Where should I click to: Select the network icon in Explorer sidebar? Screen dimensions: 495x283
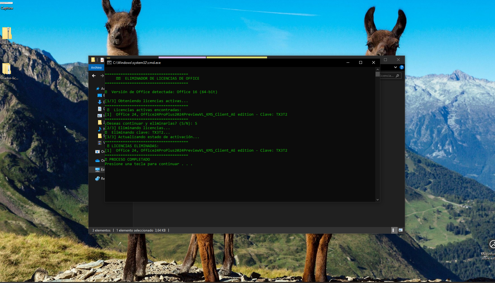click(x=97, y=179)
